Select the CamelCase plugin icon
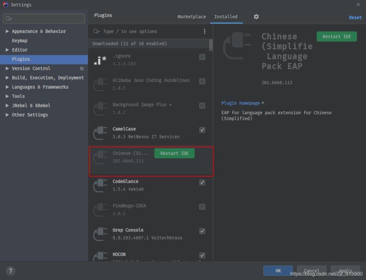 pyautogui.click(x=100, y=133)
